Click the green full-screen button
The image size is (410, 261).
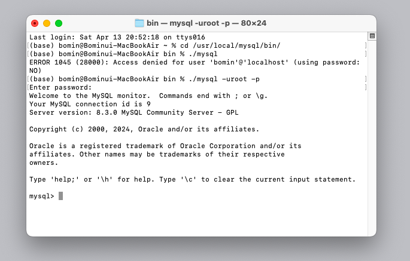(59, 23)
